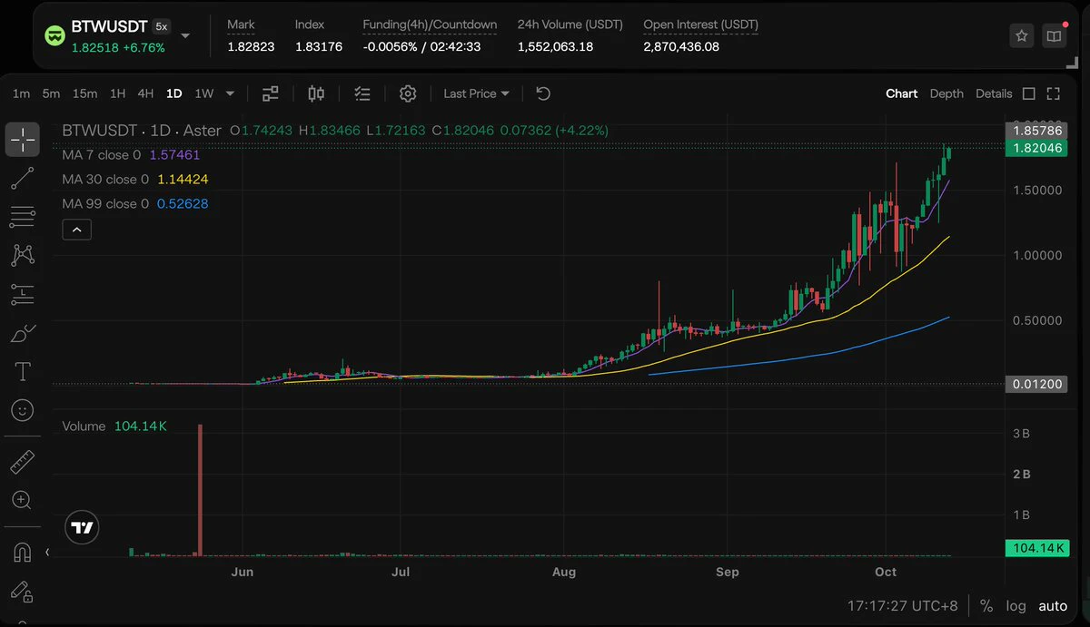1090x627 pixels.
Task: Reset the chart with the undo arrow
Action: tap(543, 93)
